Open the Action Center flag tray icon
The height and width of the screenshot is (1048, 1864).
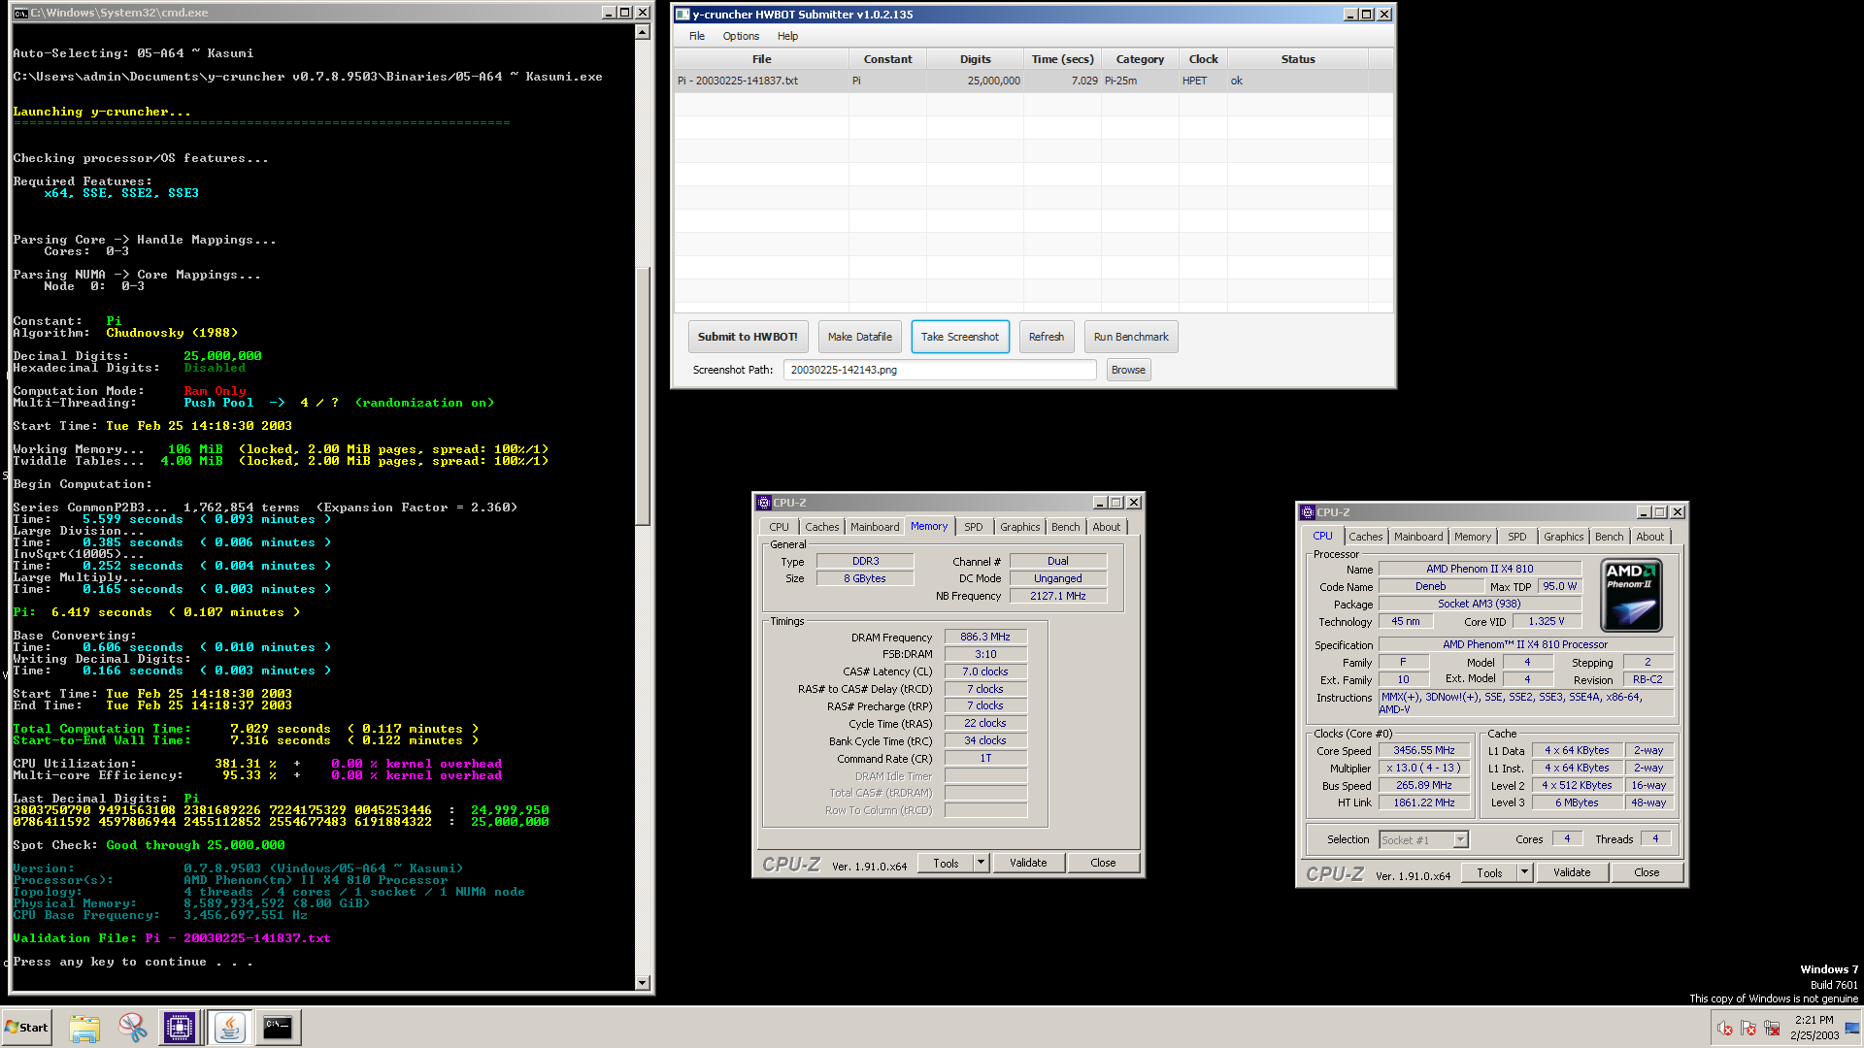(1748, 1029)
